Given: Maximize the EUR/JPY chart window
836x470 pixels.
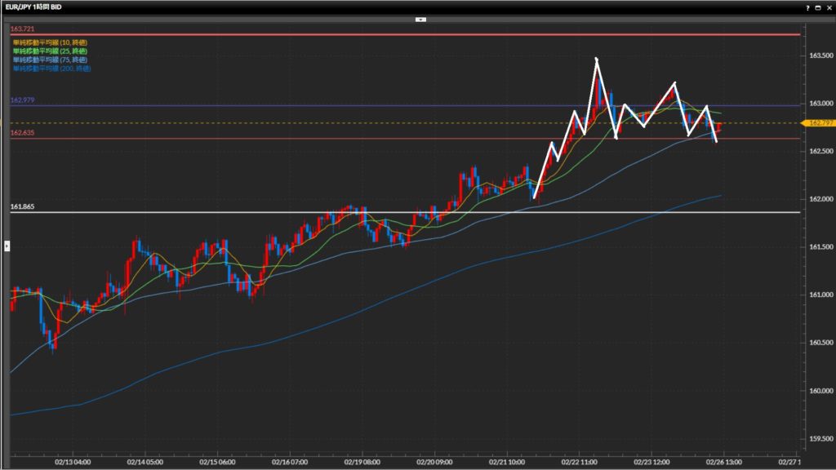Looking at the screenshot, I should click(x=818, y=7).
